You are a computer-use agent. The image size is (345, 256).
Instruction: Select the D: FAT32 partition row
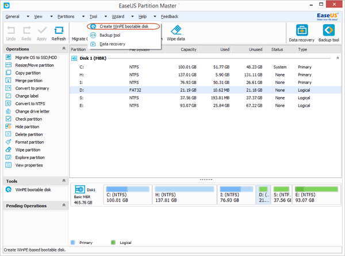205,90
